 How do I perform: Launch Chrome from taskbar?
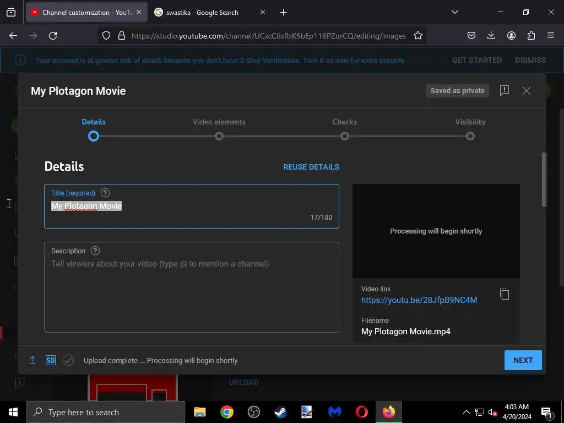[x=226, y=412]
